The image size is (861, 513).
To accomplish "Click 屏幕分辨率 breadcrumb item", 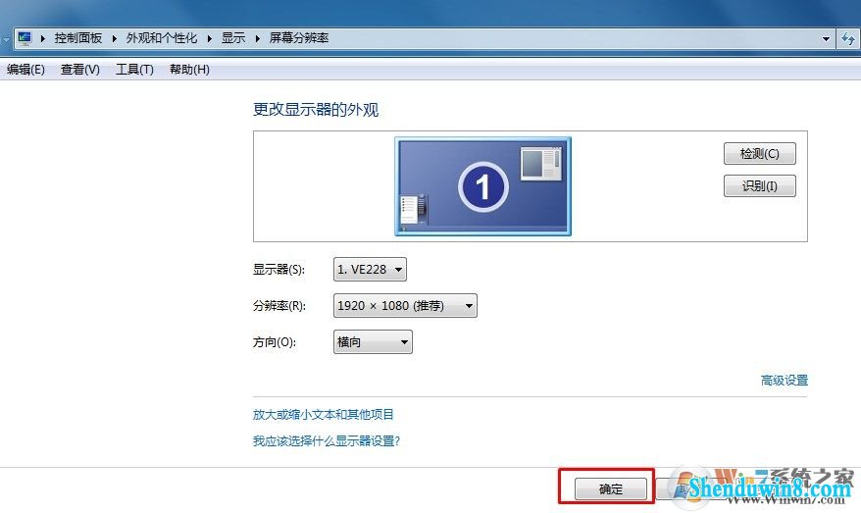I will 299,38.
